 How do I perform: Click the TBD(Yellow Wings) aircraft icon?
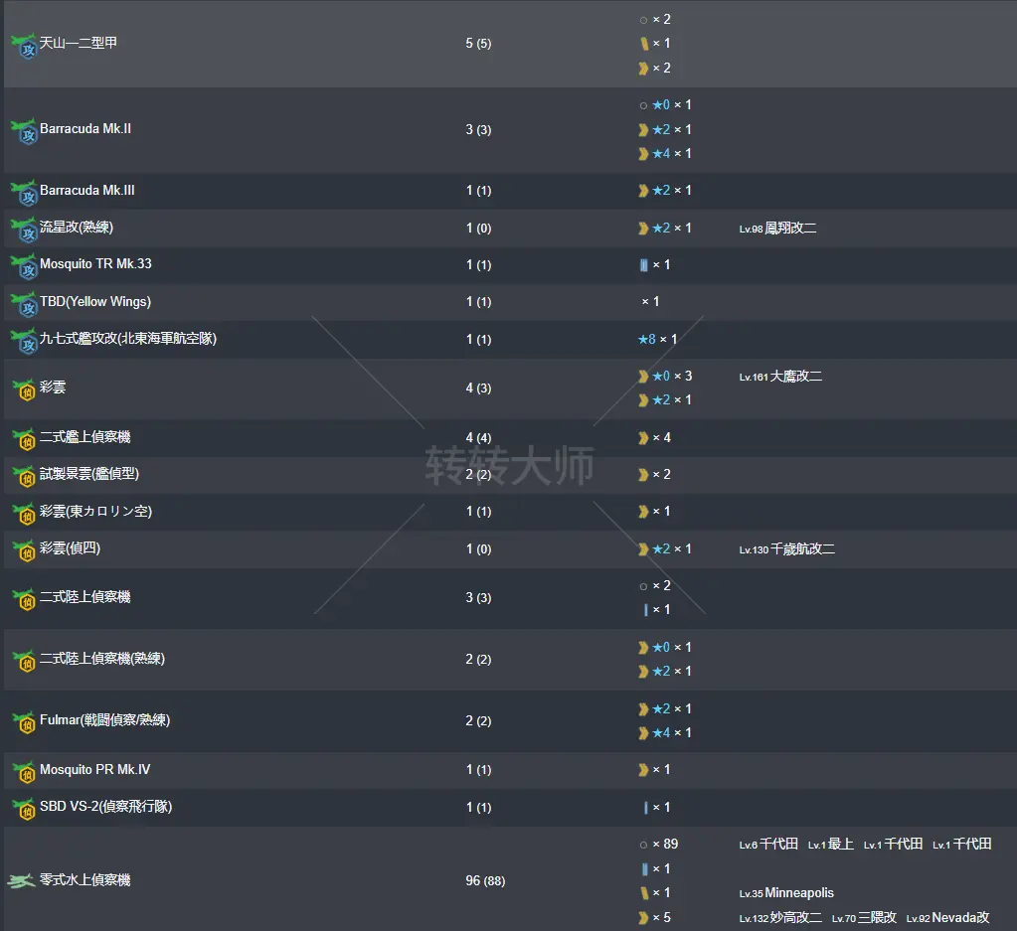pyautogui.click(x=23, y=303)
